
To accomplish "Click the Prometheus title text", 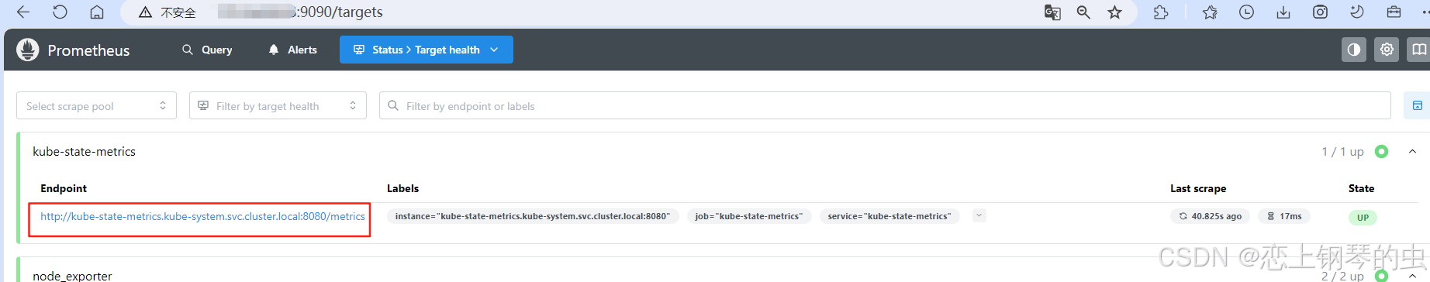I will point(88,50).
